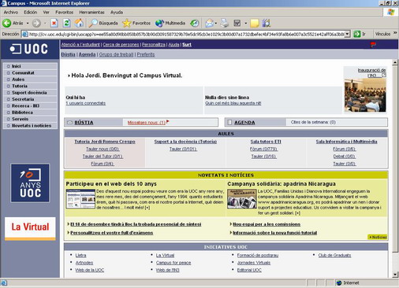Click the page vertical scrollbar down arrow
The image size is (399, 288).
coord(395,275)
